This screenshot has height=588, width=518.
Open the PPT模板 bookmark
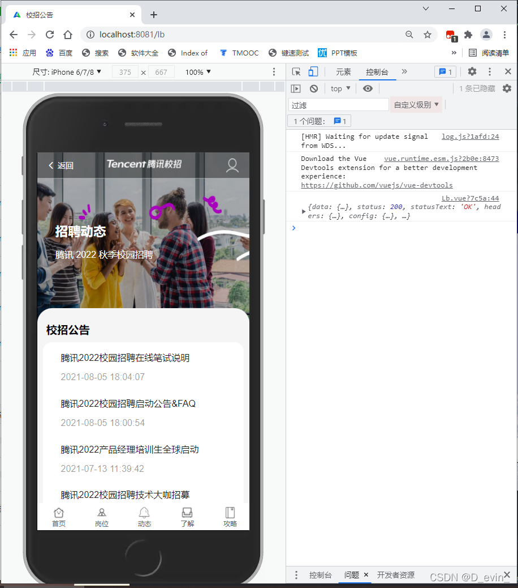click(x=338, y=53)
